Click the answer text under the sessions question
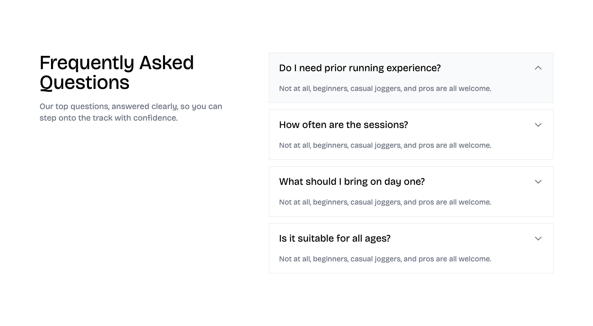 (x=385, y=145)
